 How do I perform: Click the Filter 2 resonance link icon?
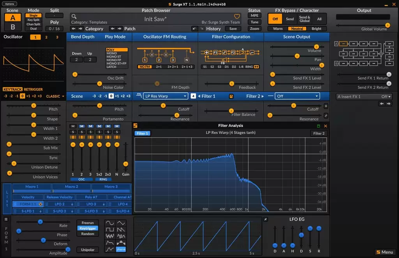326,116
